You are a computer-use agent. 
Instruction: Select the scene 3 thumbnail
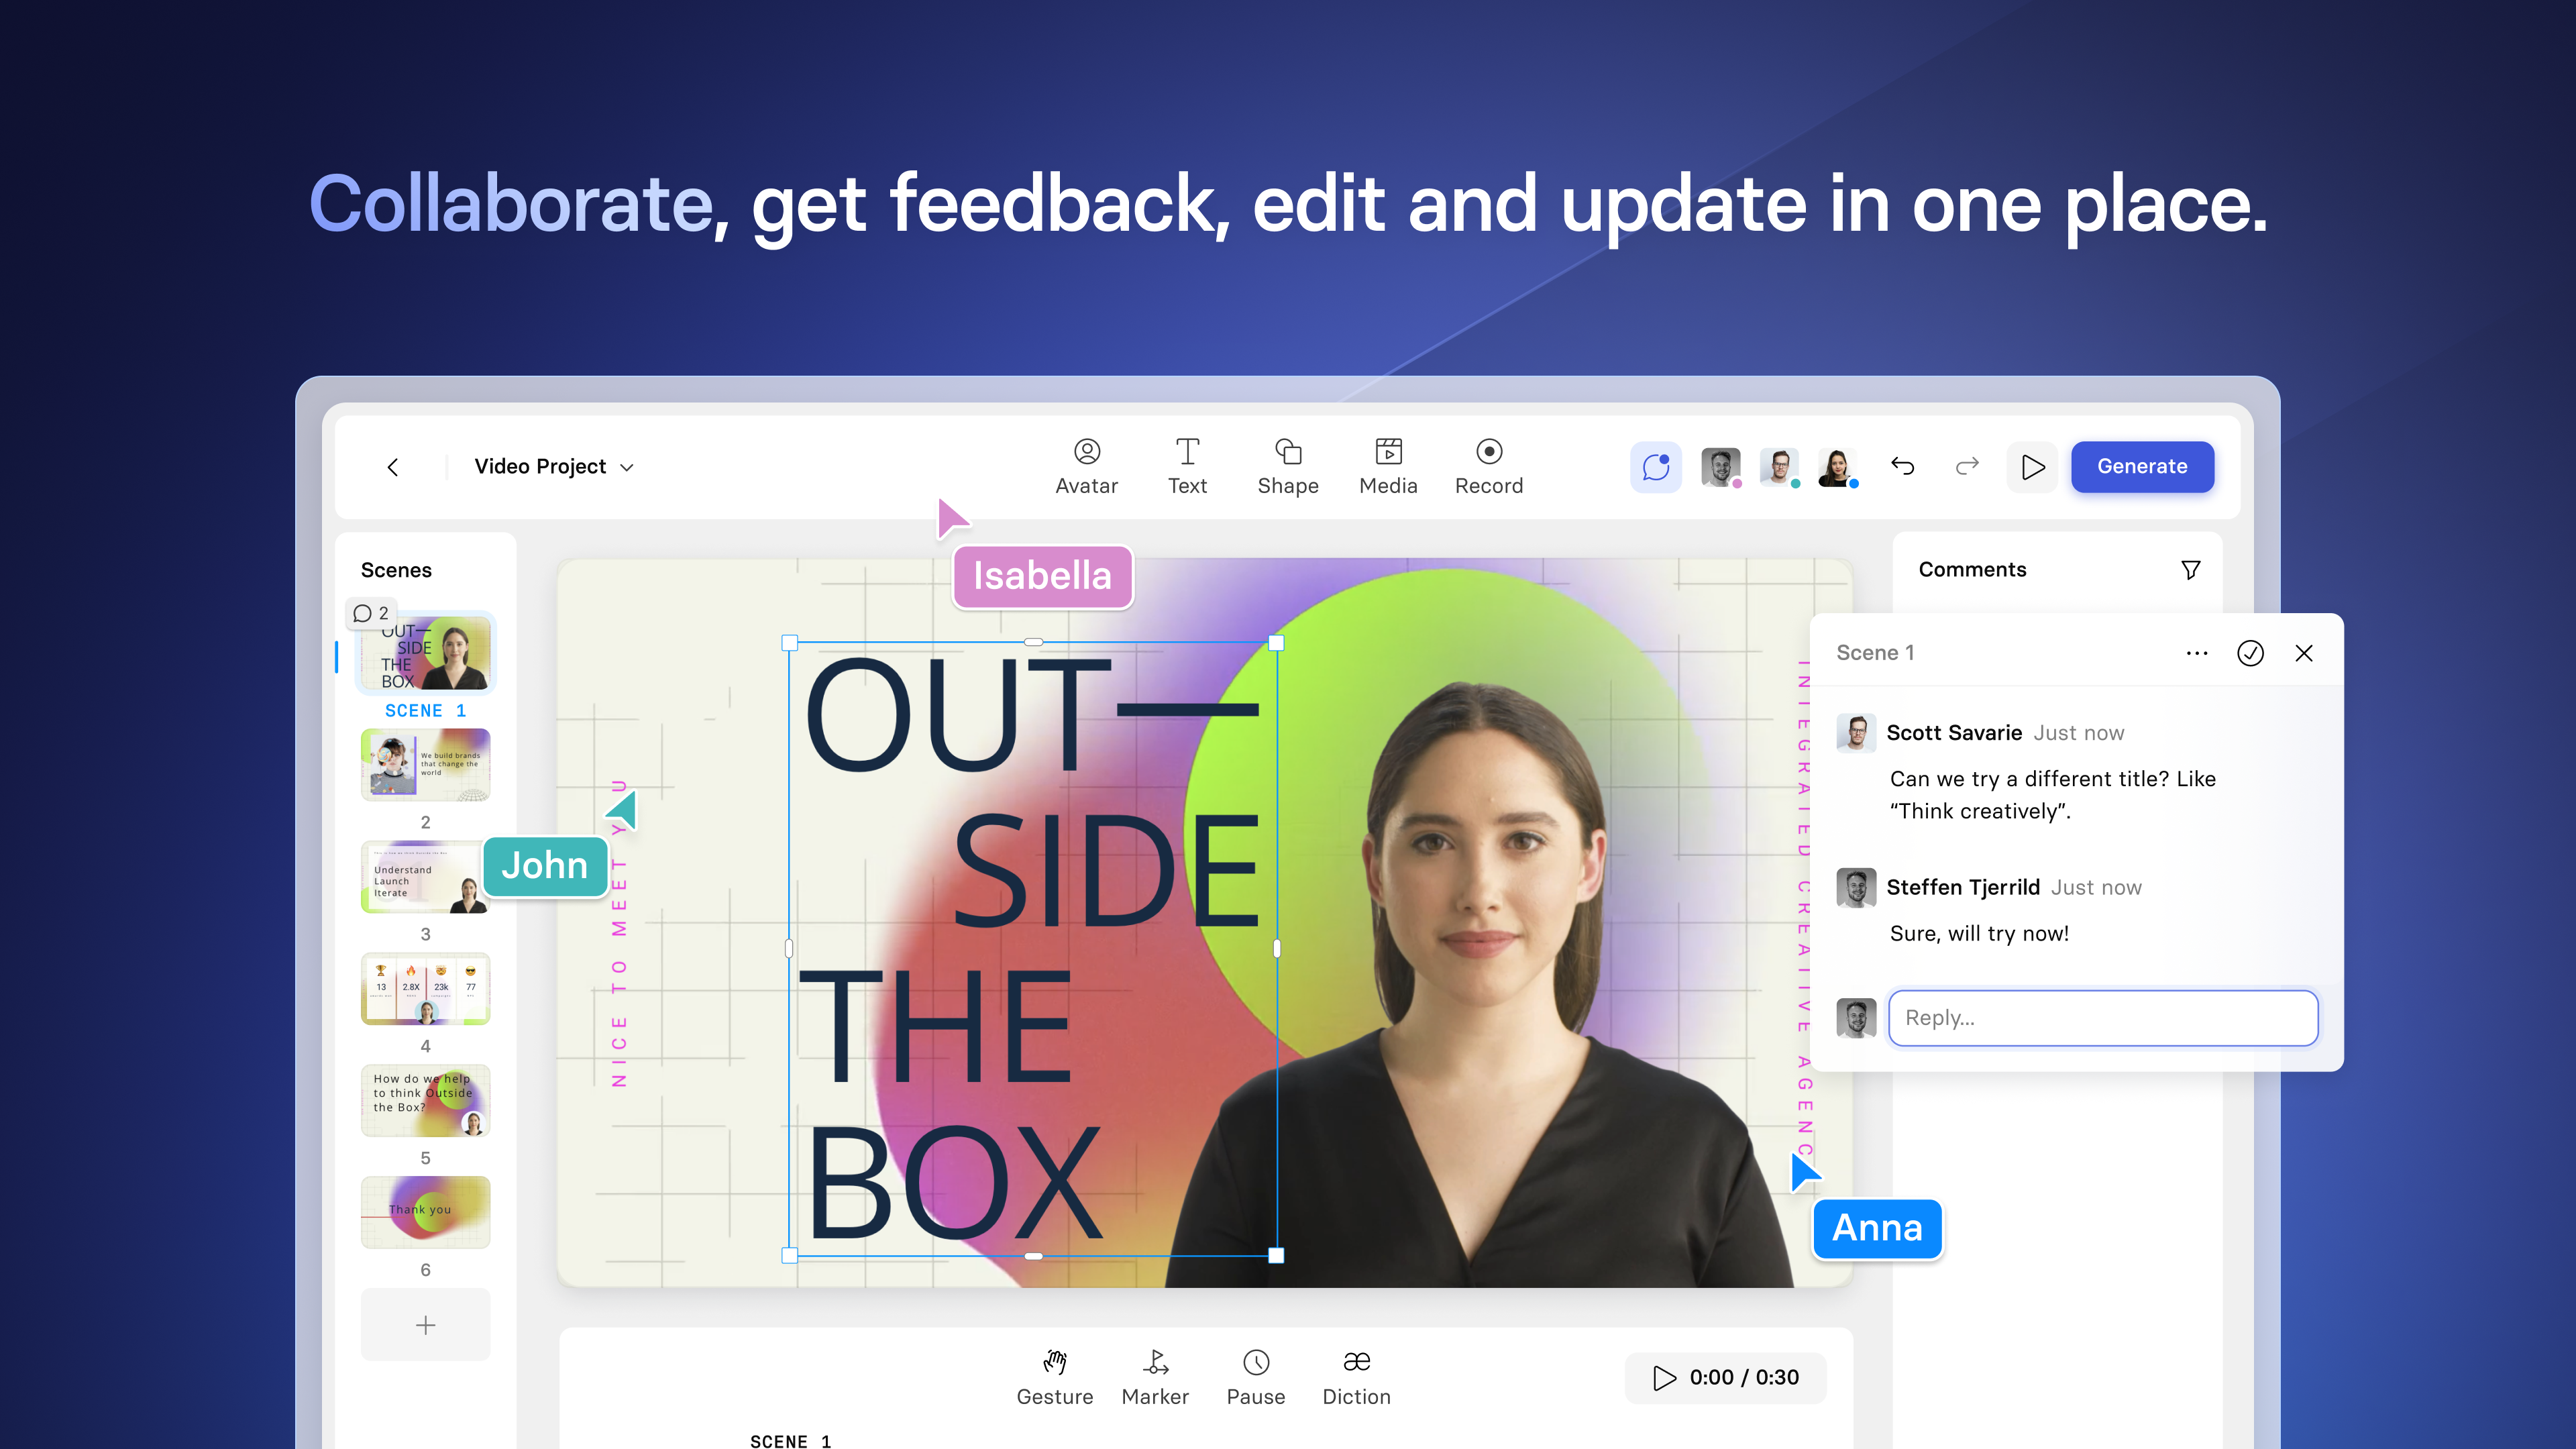[425, 877]
